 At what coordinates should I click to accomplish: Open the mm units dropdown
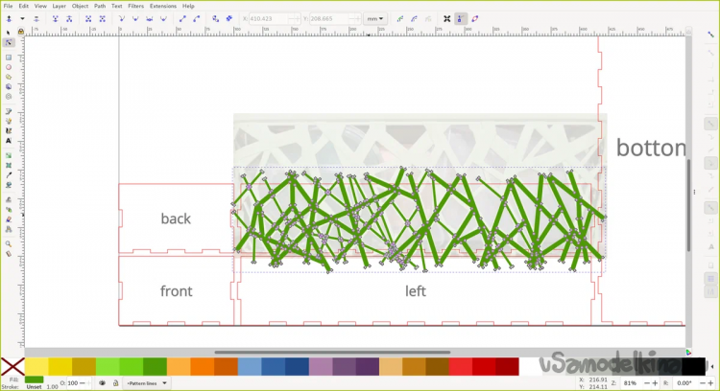pyautogui.click(x=376, y=18)
